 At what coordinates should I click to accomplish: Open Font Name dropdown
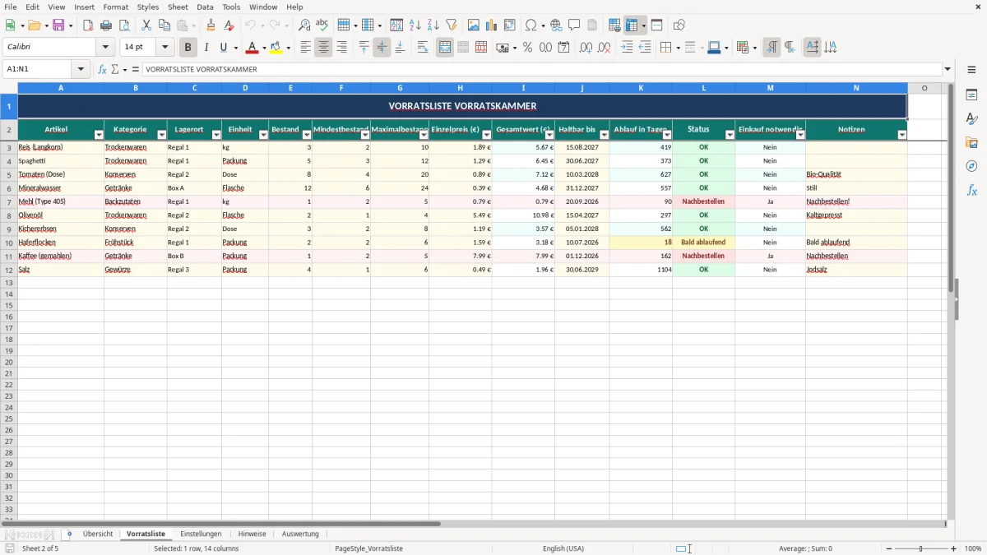tap(105, 48)
